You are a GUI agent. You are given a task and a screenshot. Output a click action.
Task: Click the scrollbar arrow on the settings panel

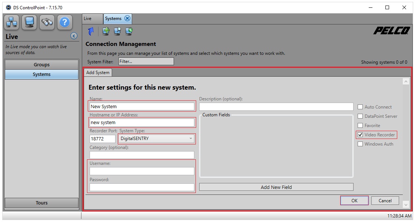pyautogui.click(x=406, y=81)
